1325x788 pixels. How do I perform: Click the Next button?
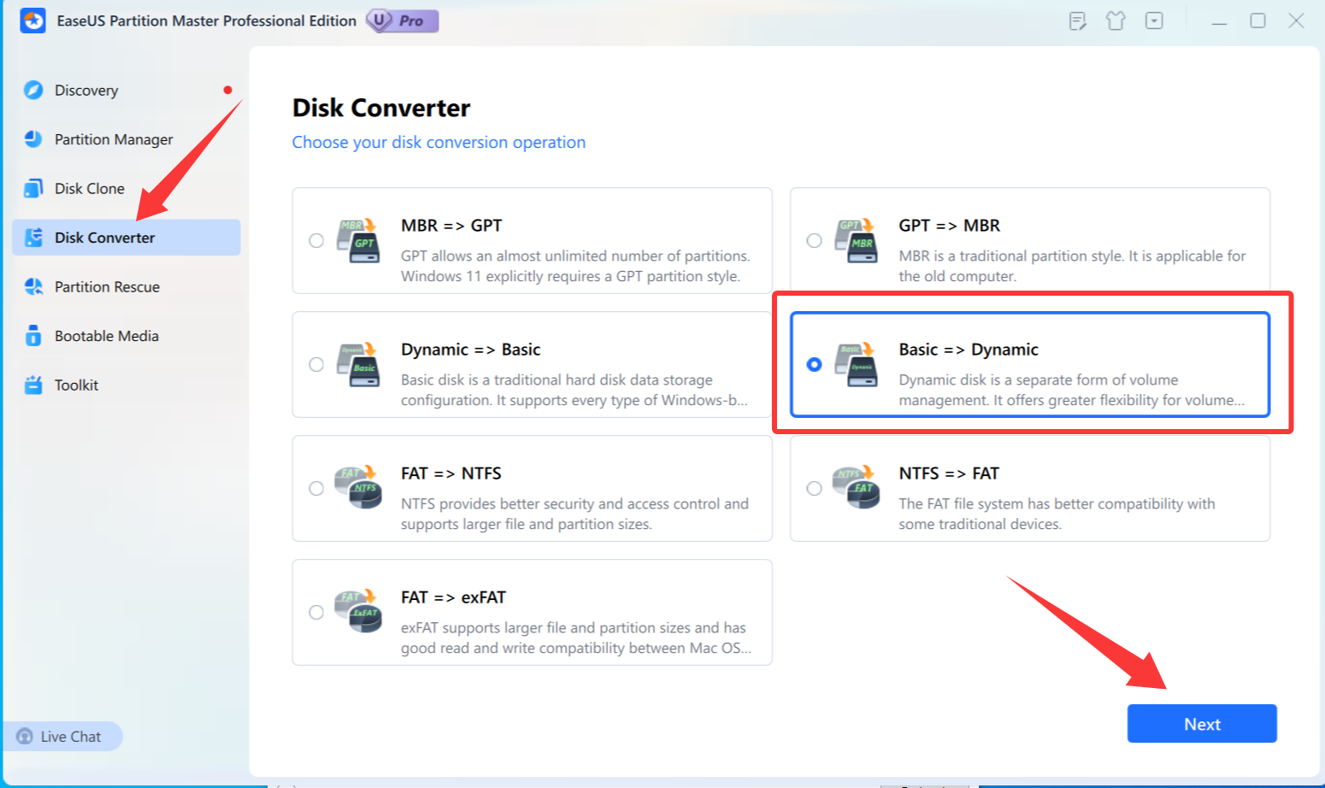pos(1202,724)
